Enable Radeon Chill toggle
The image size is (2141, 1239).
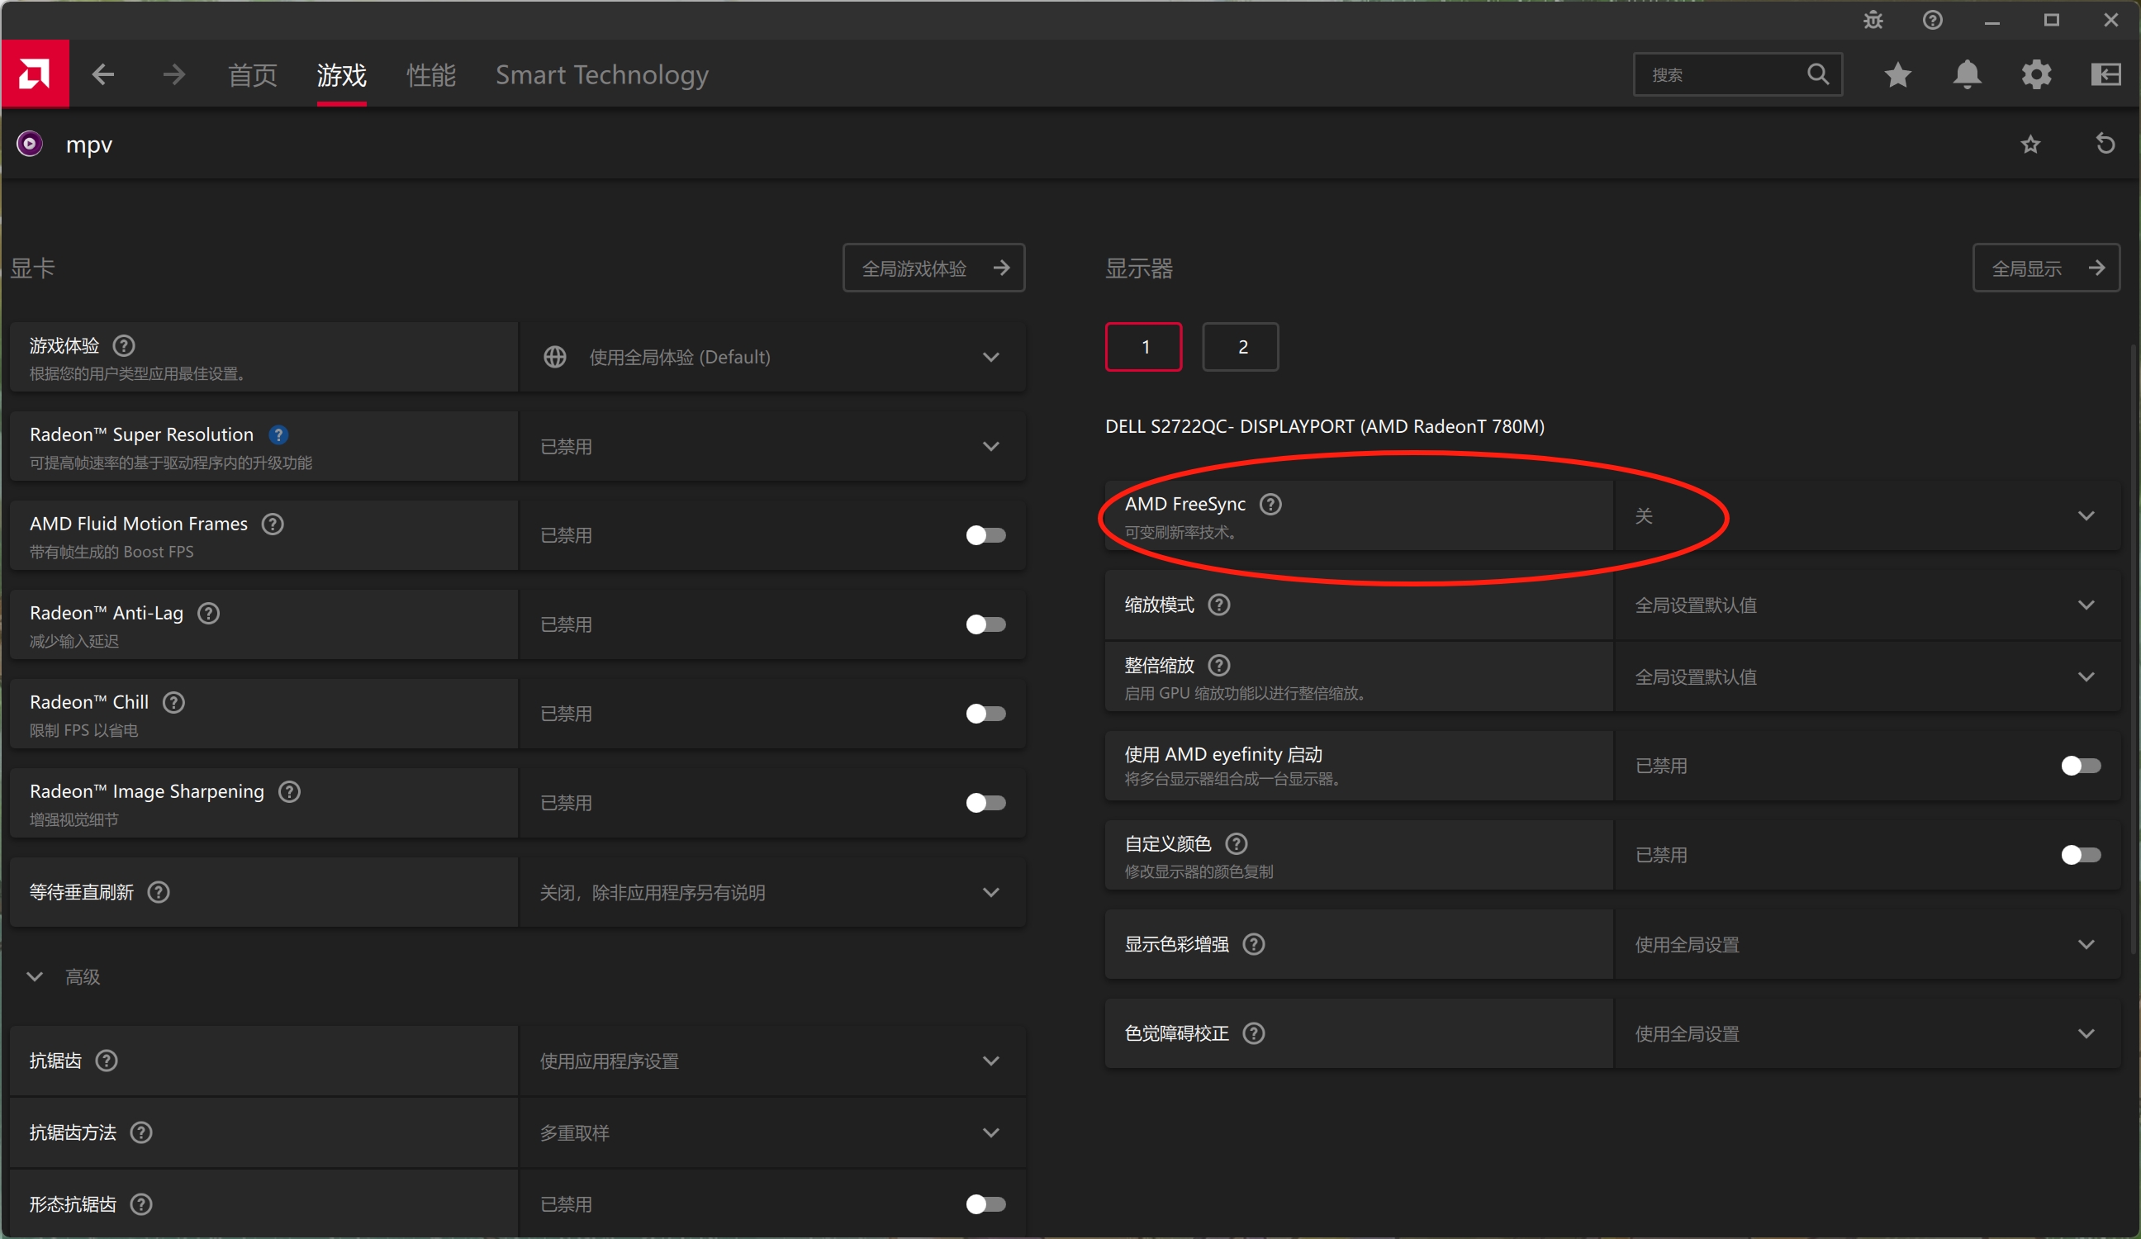click(985, 714)
